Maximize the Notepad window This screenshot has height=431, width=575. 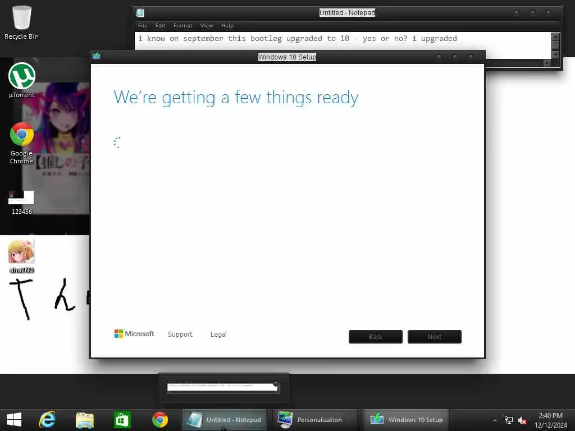(x=532, y=12)
